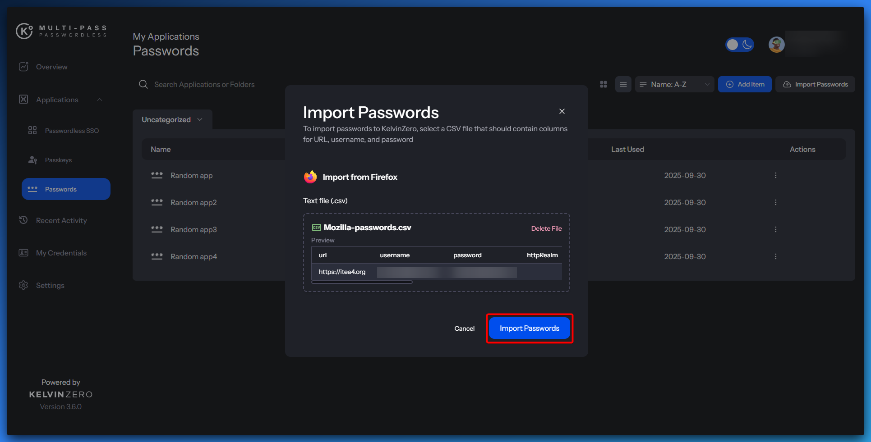The height and width of the screenshot is (442, 871).
Task: Switch to list view icon
Action: pyautogui.click(x=623, y=84)
